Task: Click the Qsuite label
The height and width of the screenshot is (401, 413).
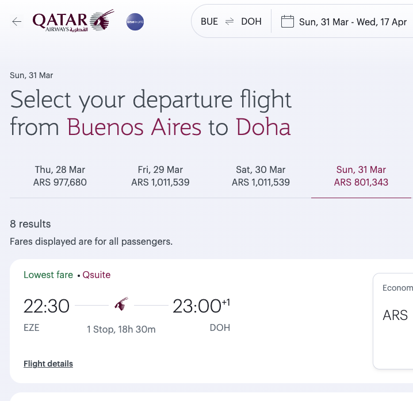Action: pyautogui.click(x=97, y=275)
